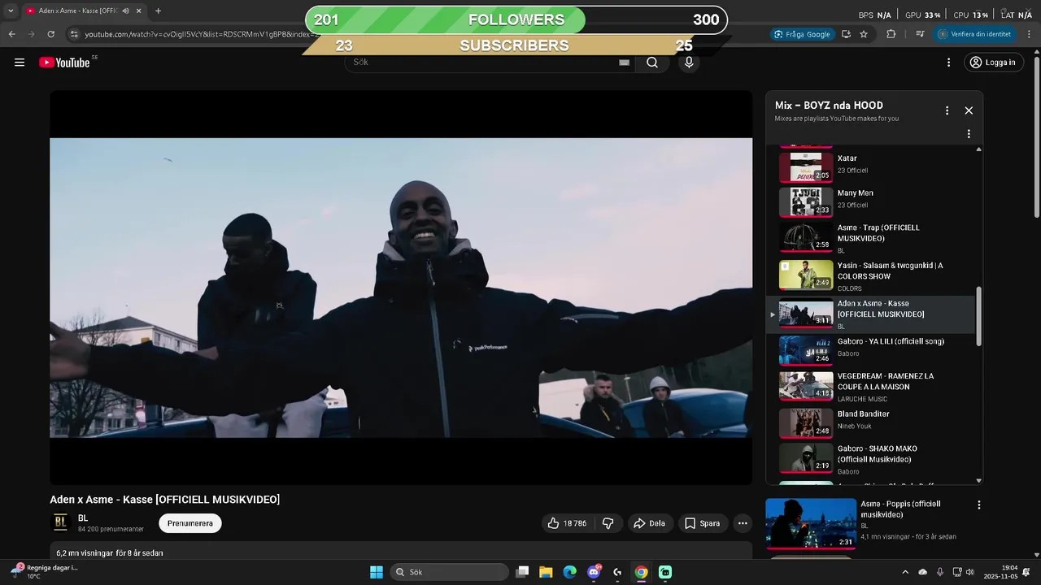Open the Windows Start menu
The width and height of the screenshot is (1041, 585).
coord(377,572)
